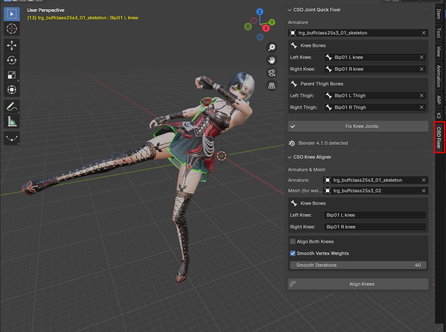Image resolution: width=446 pixels, height=332 pixels.
Task: Click the 'User Perspective' viewport label
Action: [x=46, y=10]
